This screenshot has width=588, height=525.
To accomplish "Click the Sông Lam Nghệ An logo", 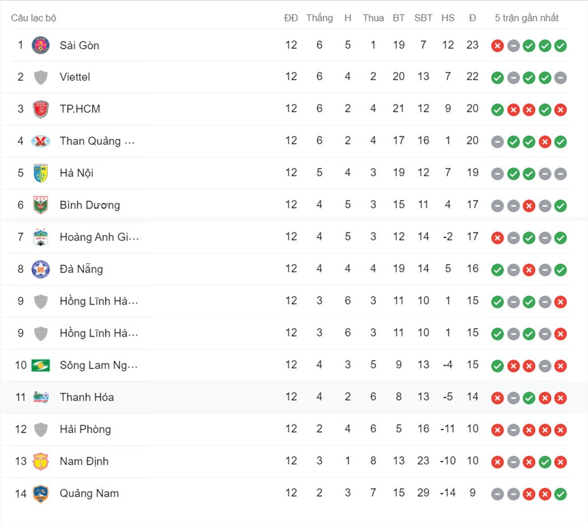I will tap(40, 365).
